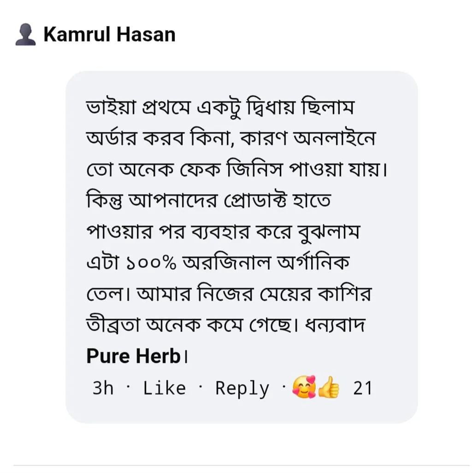This screenshot has height=473, width=473.
Task: Click the word অর্গানিক in the comment
Action: point(313,262)
